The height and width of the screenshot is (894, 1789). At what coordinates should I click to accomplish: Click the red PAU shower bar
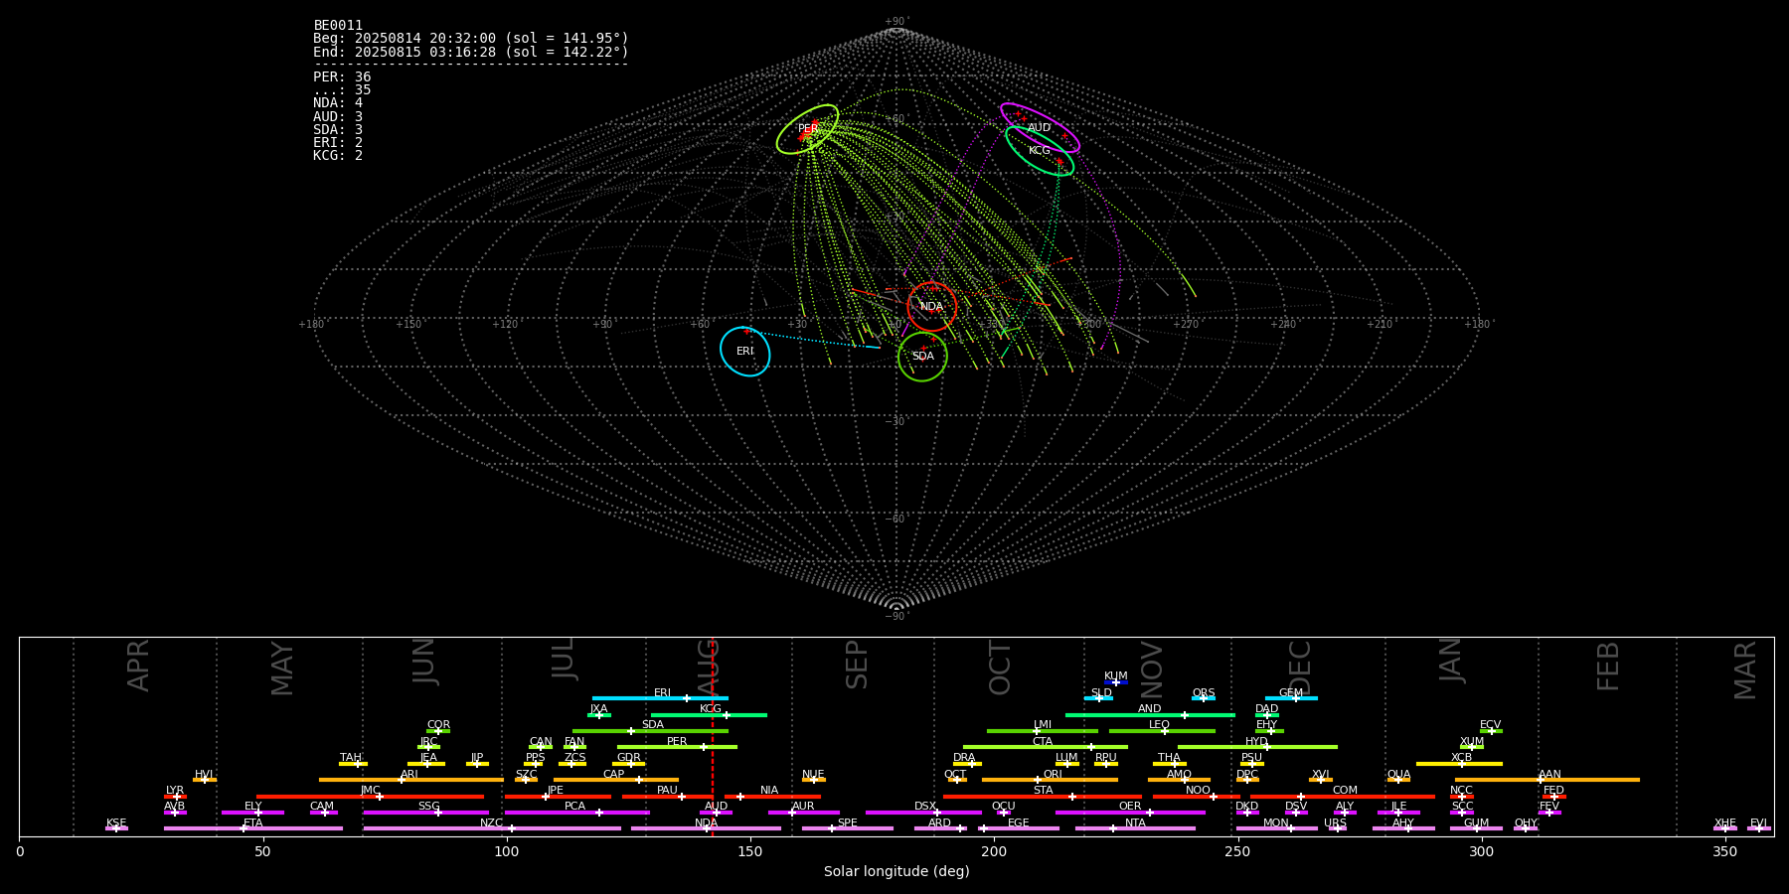[667, 796]
